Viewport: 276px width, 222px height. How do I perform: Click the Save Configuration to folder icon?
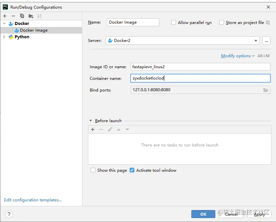pyautogui.click(x=31, y=16)
